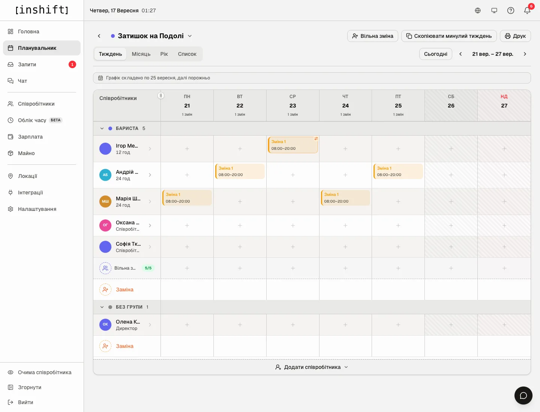Click Марія's МШ avatar
Viewport: 540px width, 412px height.
pos(105,202)
